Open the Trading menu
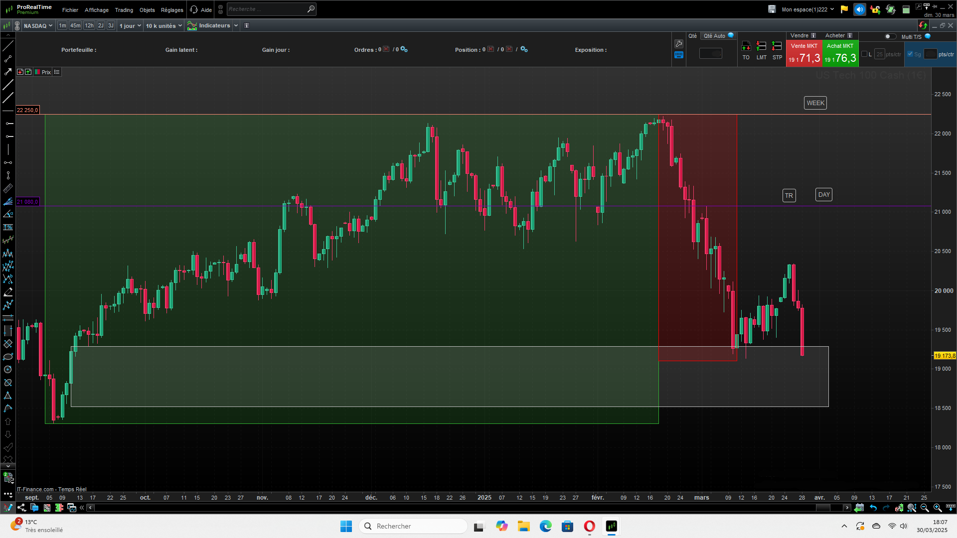This screenshot has height=538, width=957. click(x=124, y=10)
